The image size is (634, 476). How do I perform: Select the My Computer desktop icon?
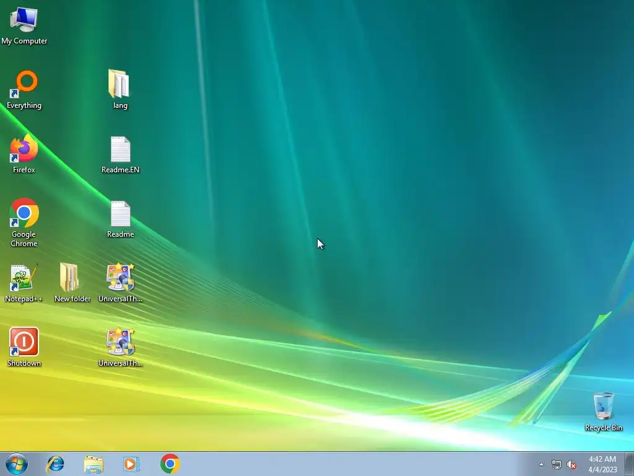[24, 25]
